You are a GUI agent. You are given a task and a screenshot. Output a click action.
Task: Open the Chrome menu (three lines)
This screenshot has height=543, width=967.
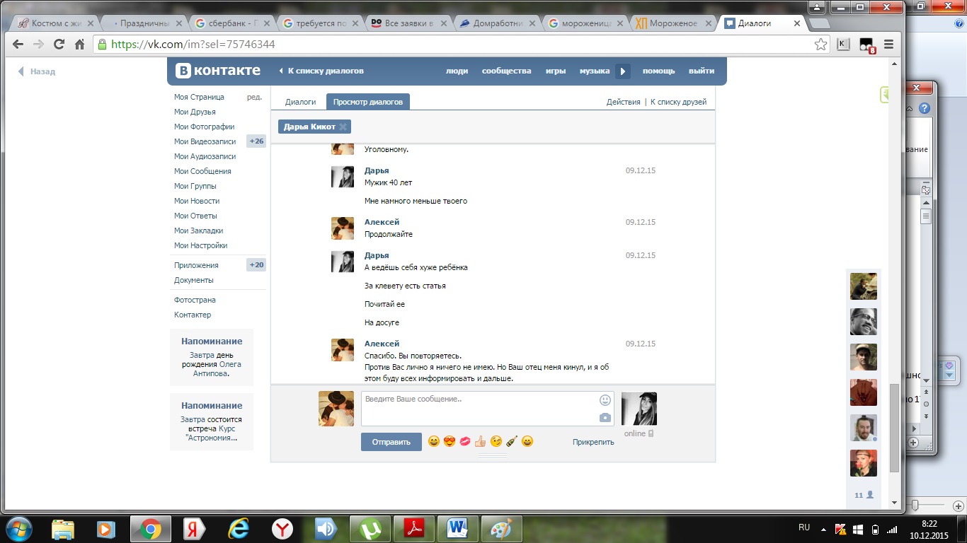click(x=888, y=45)
